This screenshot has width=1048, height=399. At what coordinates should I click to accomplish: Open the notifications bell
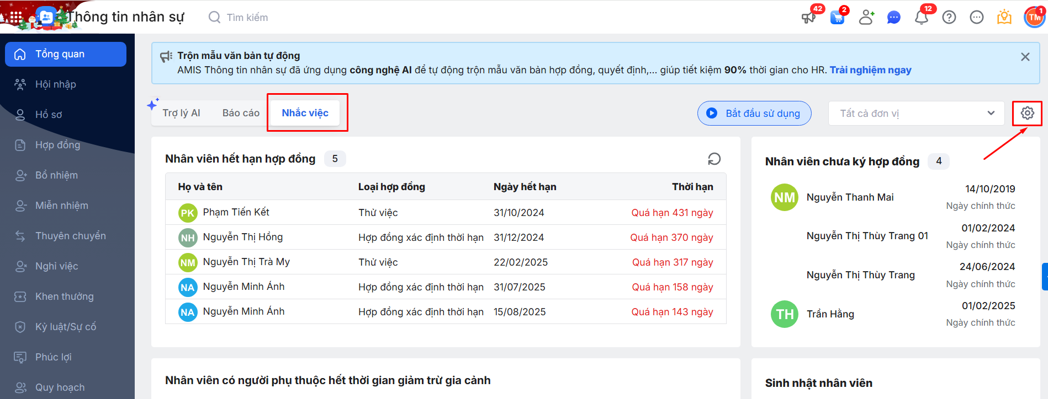click(921, 18)
